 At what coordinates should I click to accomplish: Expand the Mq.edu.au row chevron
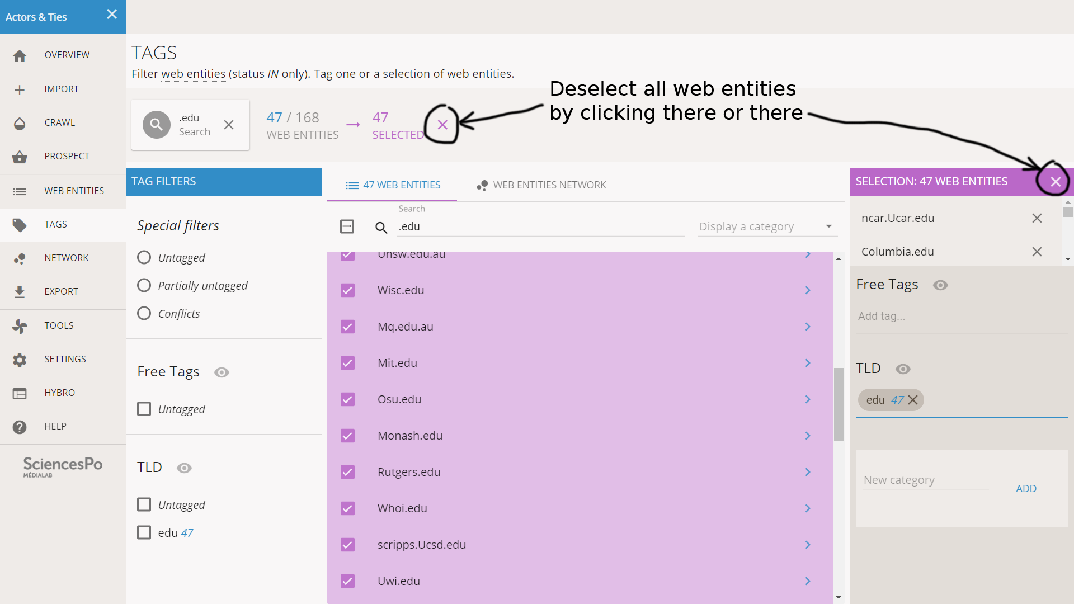[808, 327]
